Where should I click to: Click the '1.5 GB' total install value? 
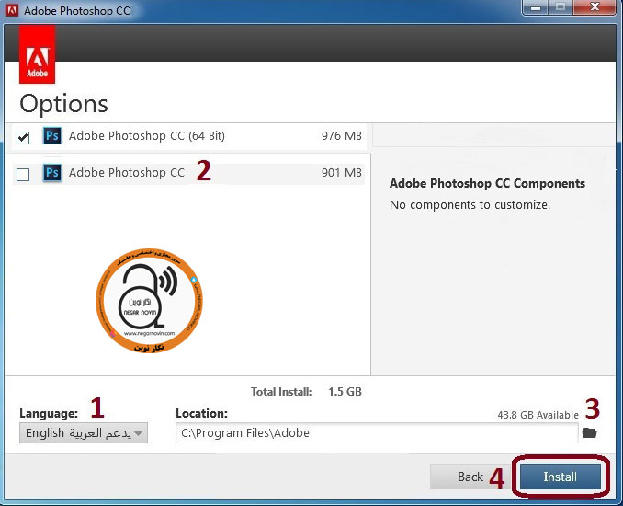click(x=345, y=392)
